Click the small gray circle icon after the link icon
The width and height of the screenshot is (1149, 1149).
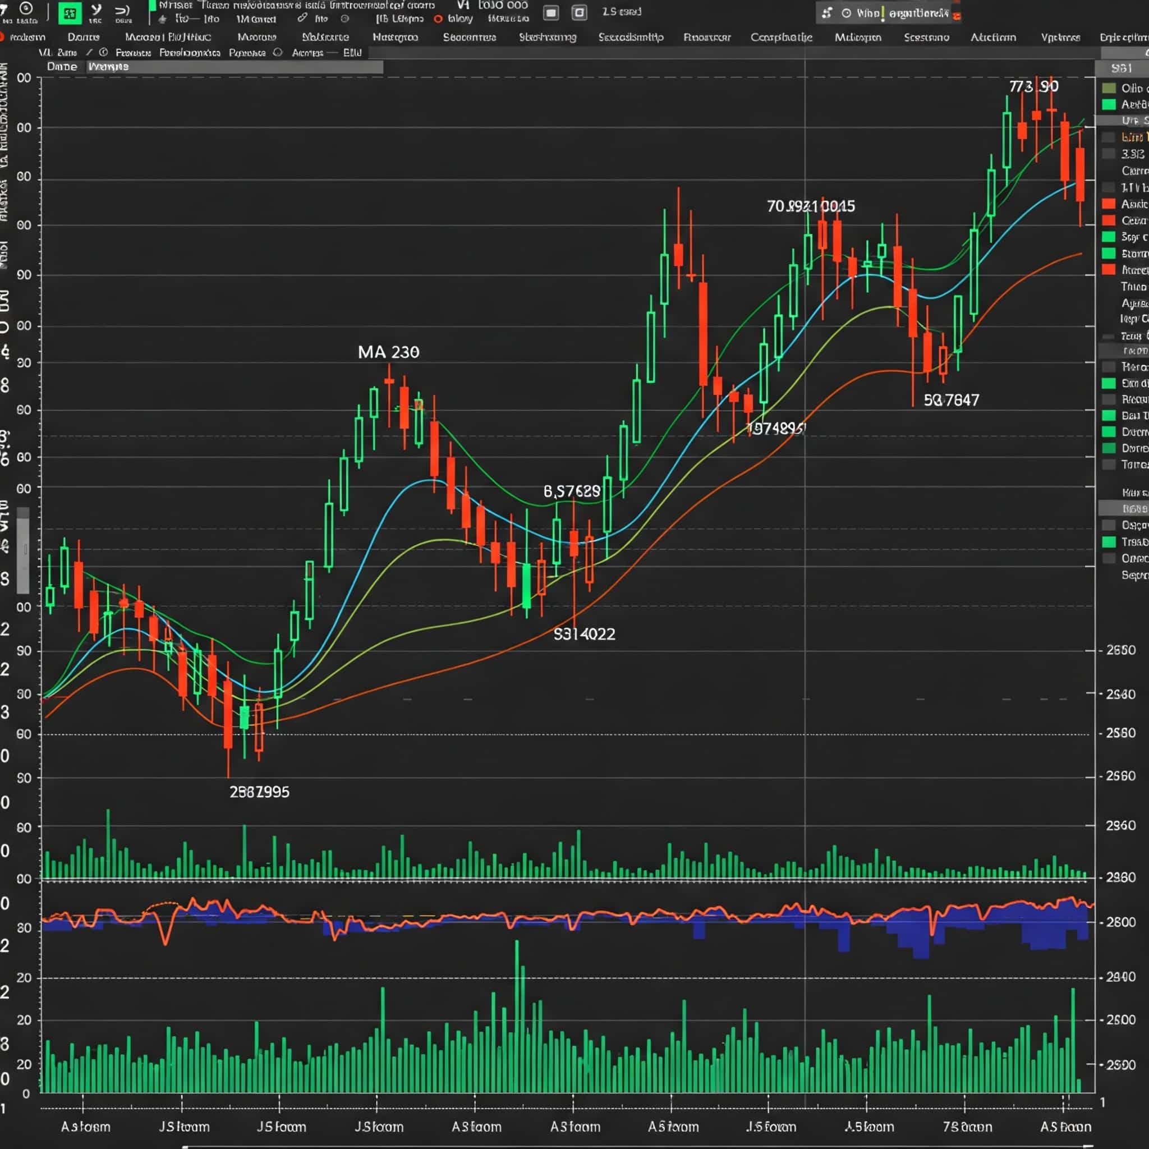(x=344, y=19)
